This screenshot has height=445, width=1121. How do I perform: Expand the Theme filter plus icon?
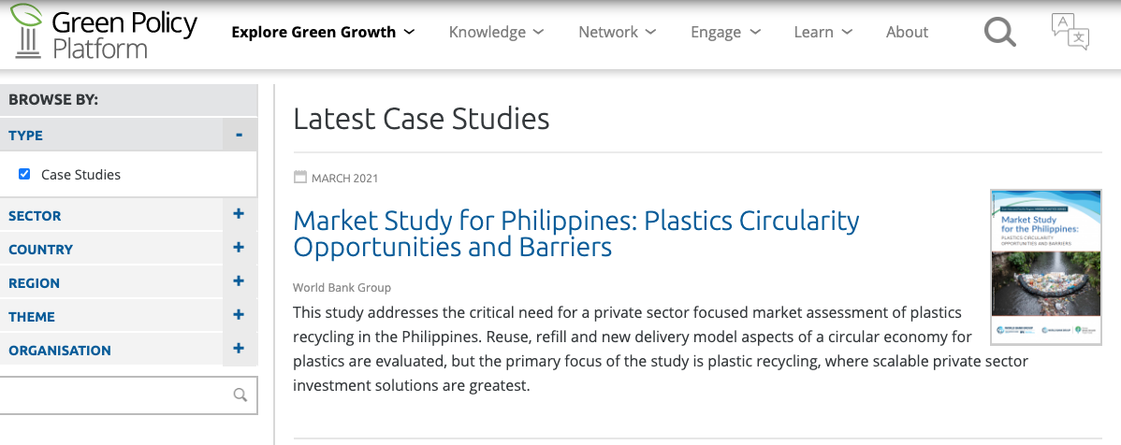[x=239, y=316]
